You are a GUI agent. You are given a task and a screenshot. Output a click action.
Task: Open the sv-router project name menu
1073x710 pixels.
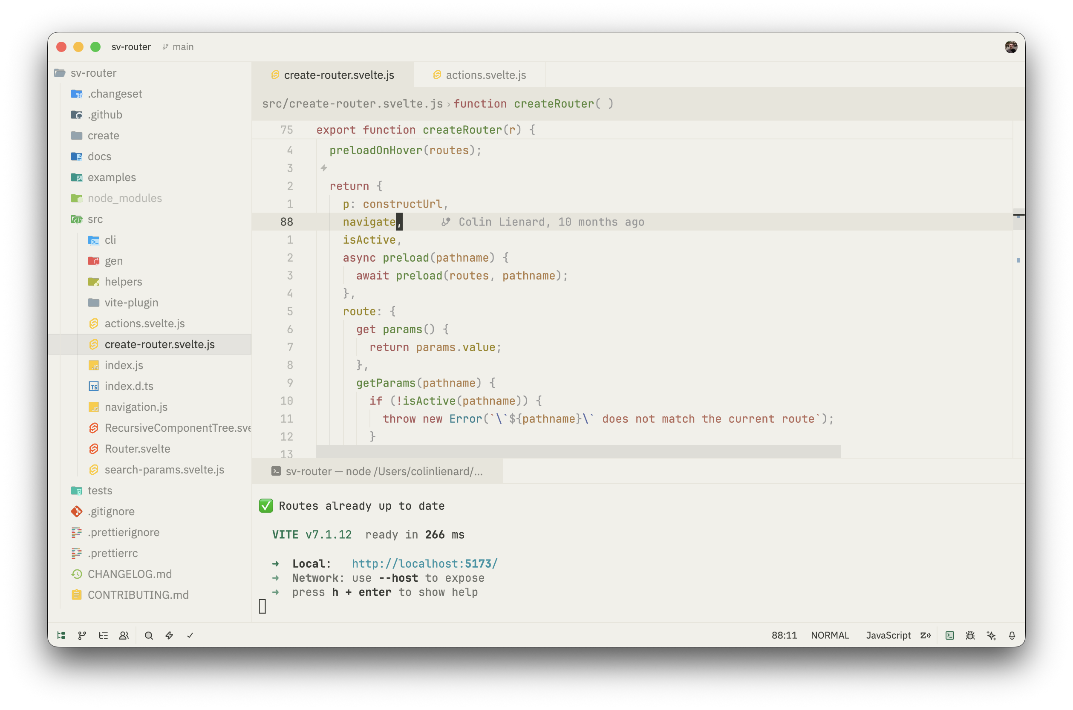(131, 46)
